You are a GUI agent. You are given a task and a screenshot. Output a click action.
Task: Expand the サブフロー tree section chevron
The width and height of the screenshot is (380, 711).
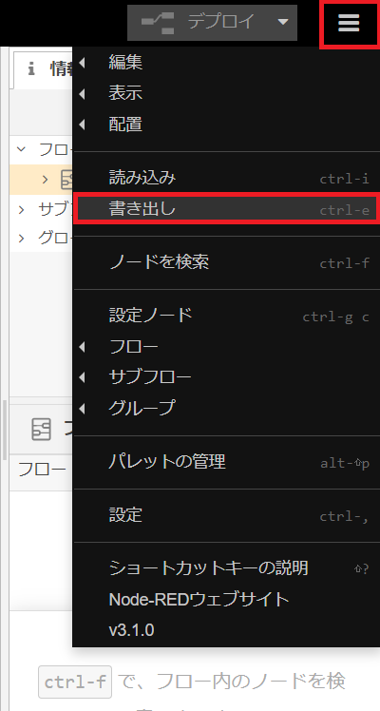click(x=21, y=209)
